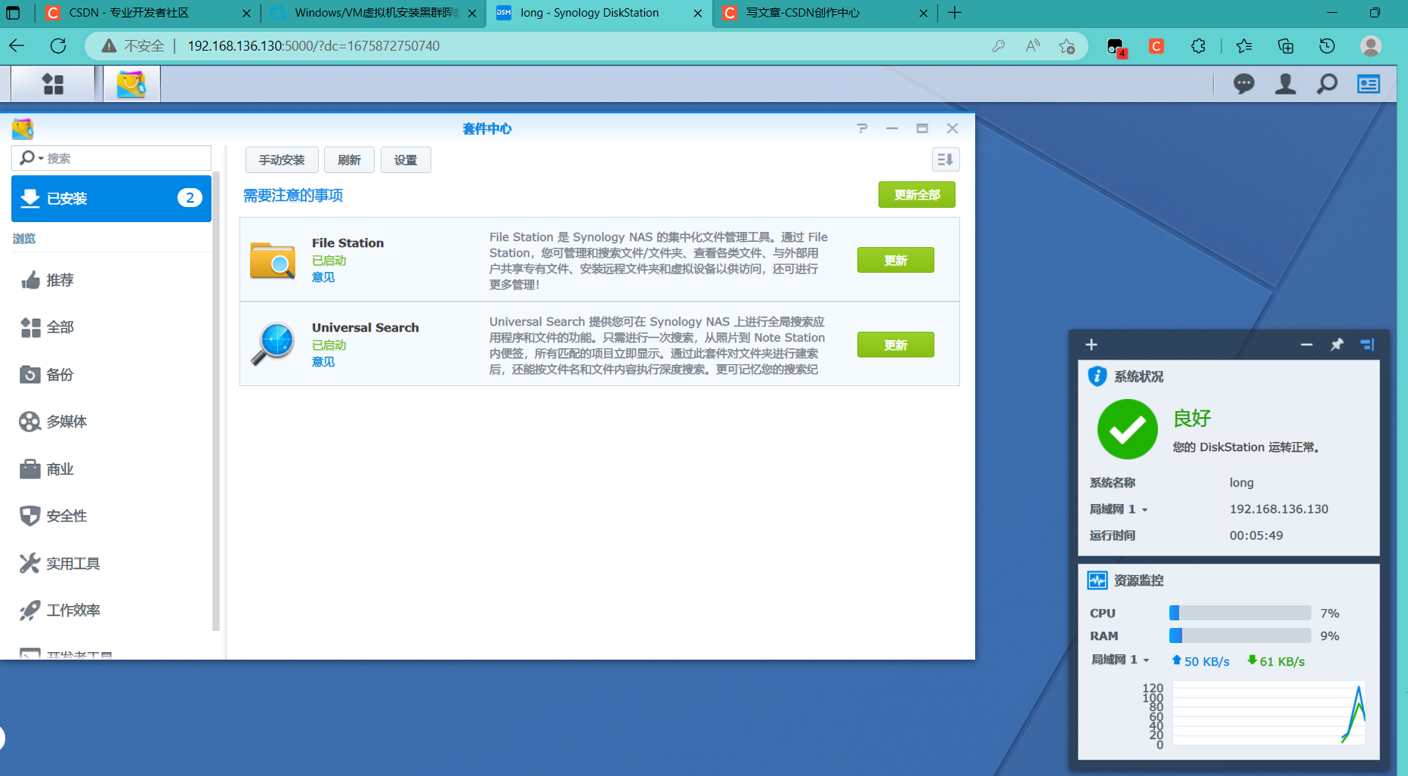Screen dimensions: 1408x776
Task: Open 推荐 category in sidebar
Action: point(111,280)
